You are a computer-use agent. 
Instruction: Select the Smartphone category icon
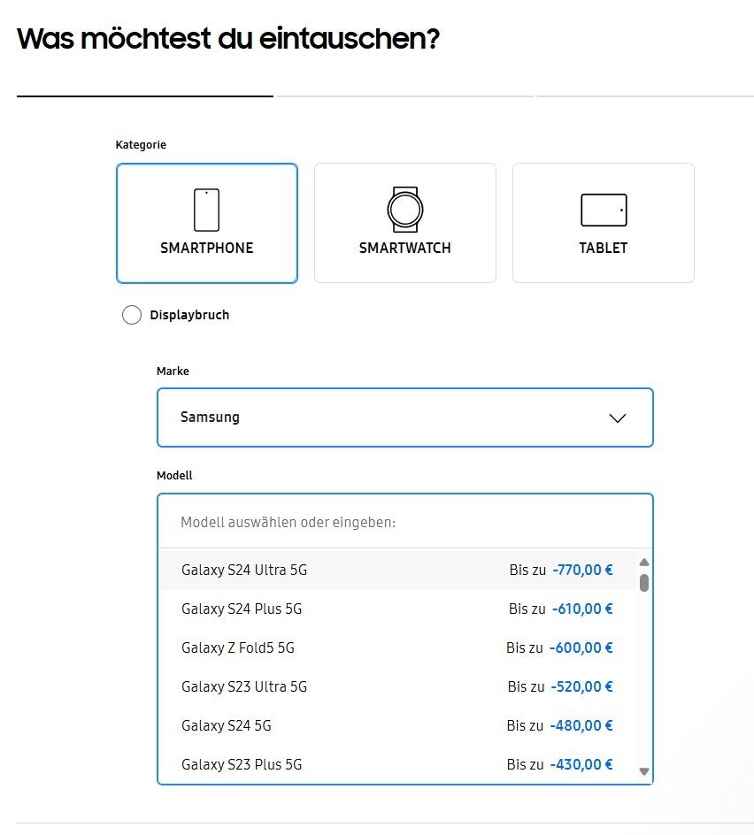pyautogui.click(x=206, y=210)
